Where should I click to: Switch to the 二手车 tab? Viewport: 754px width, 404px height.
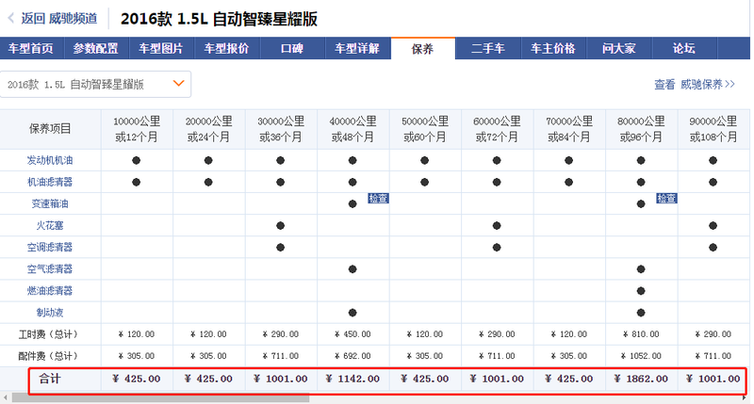487,49
